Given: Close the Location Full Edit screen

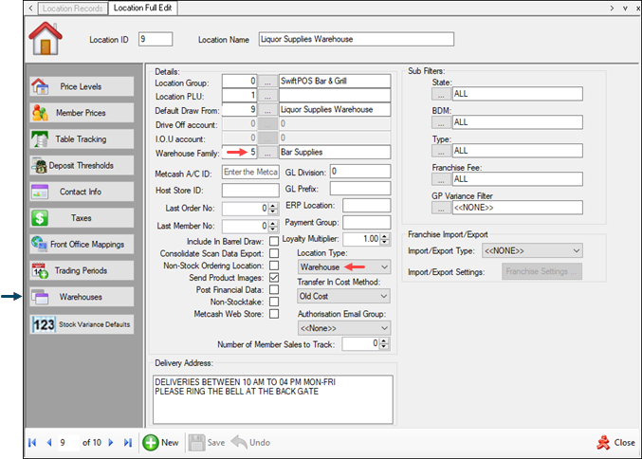Looking at the screenshot, I should (615, 443).
